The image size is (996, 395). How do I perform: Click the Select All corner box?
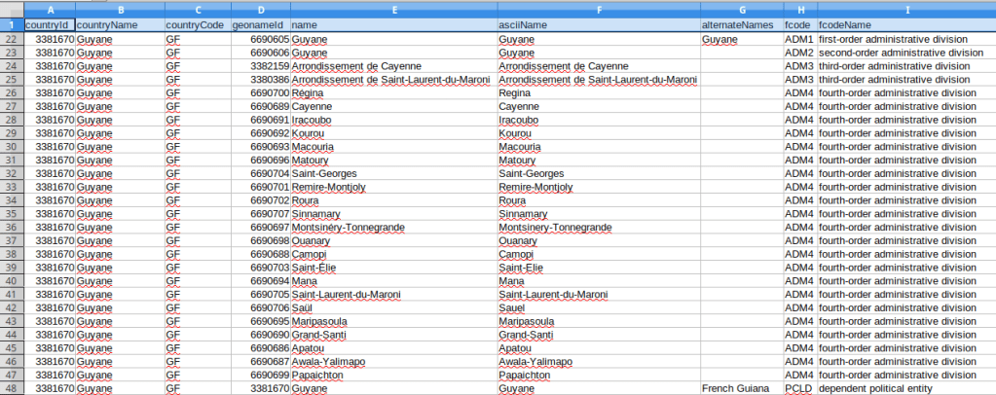pos(11,8)
